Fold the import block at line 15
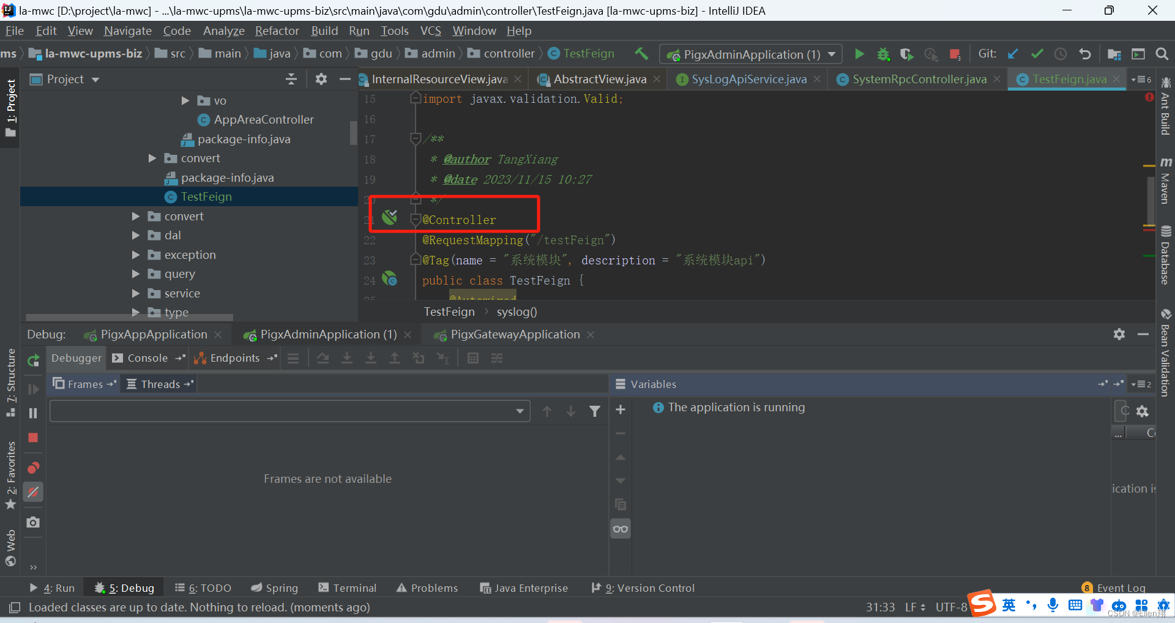This screenshot has width=1175, height=623. click(x=416, y=98)
